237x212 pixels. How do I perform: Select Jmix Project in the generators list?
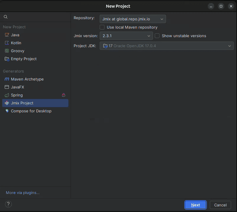[22, 103]
